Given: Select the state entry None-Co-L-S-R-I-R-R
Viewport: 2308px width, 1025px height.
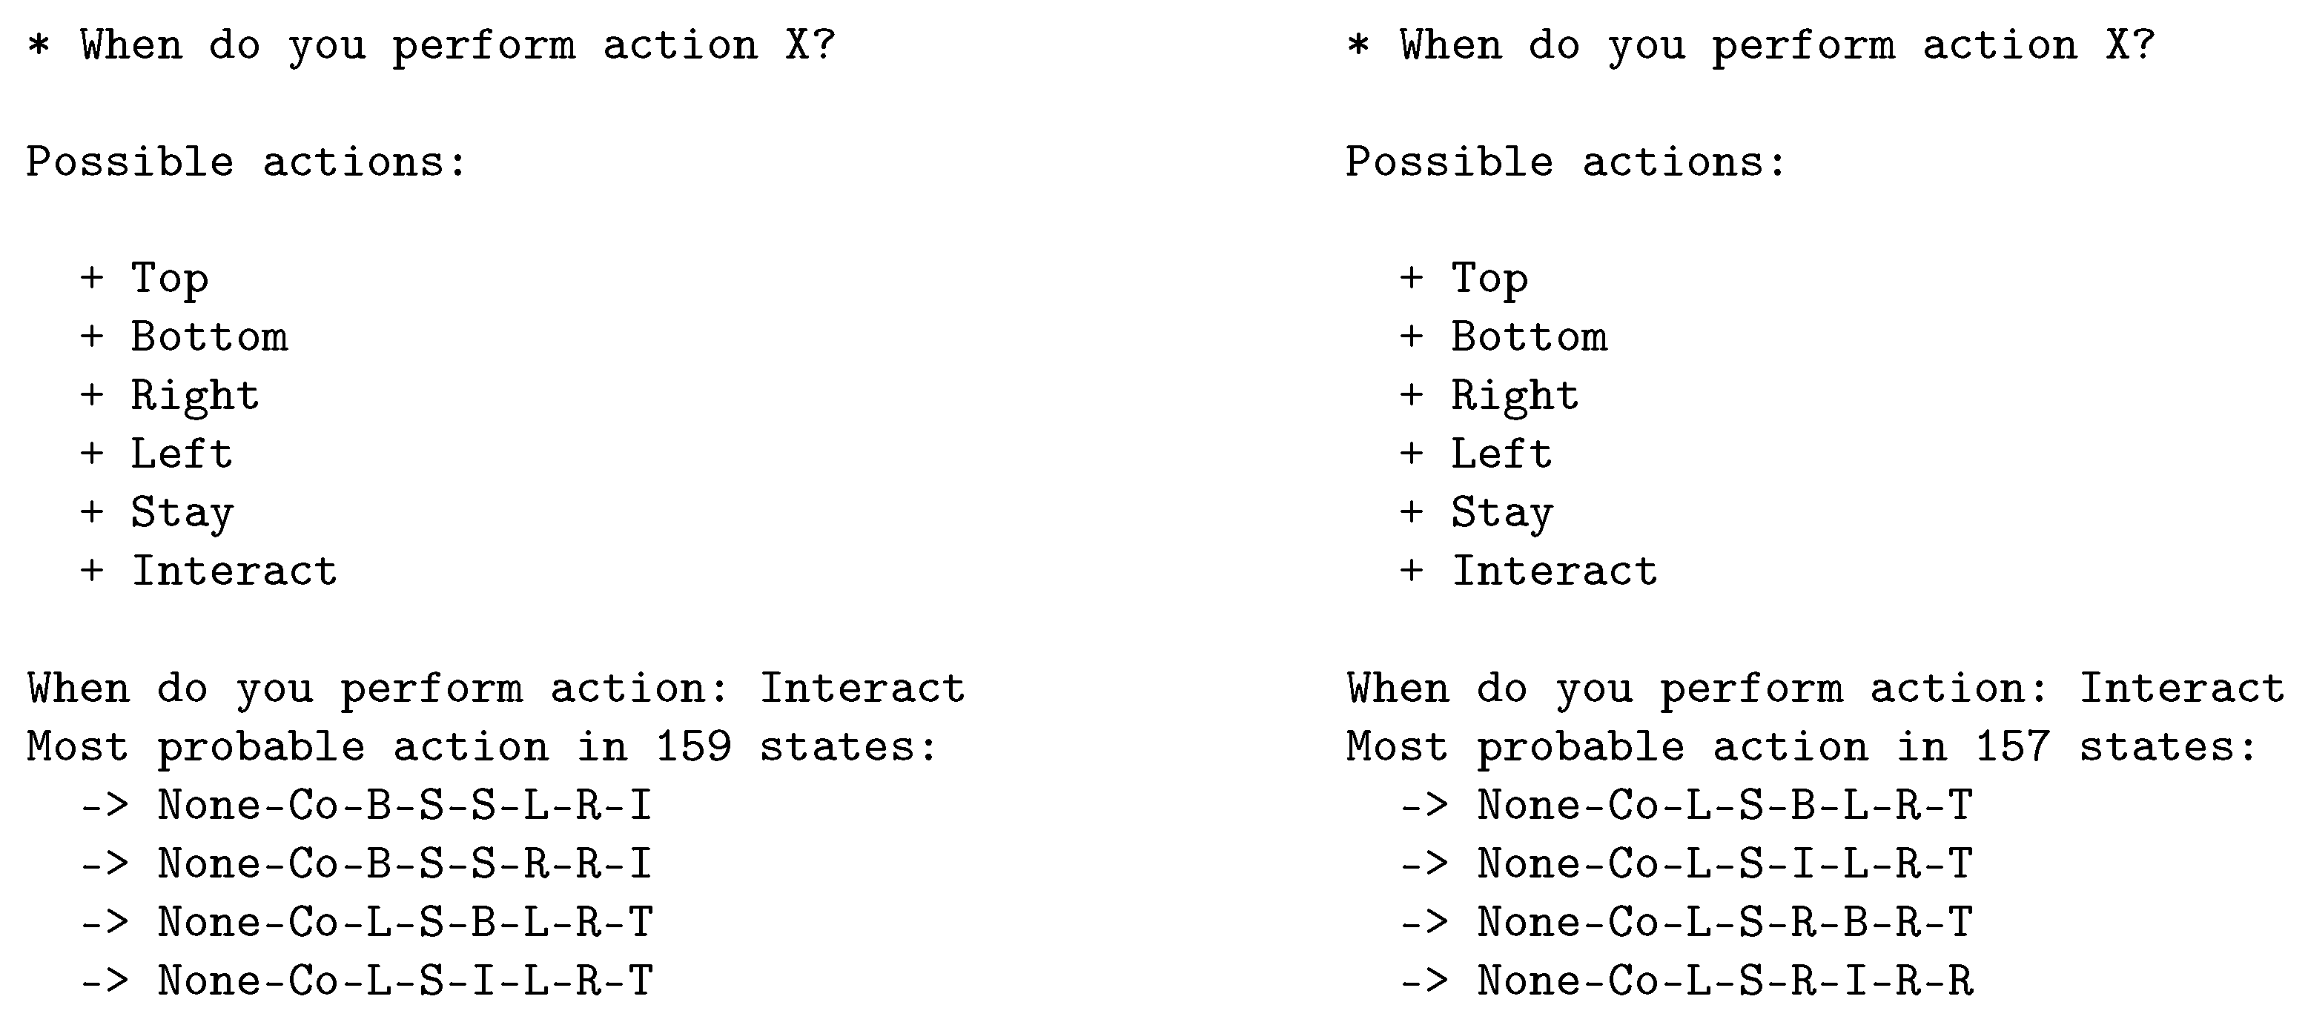Looking at the screenshot, I should 1724,981.
